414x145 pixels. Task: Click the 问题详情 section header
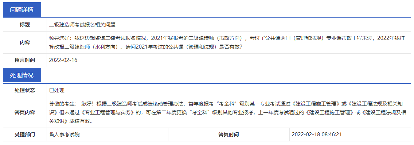[x=22, y=9]
